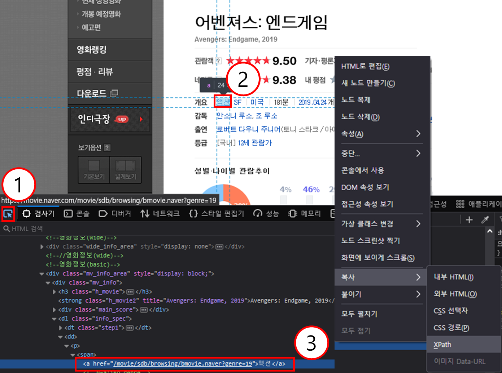Copy XPath from submenu
The width and height of the screenshot is (502, 373).
click(464, 345)
